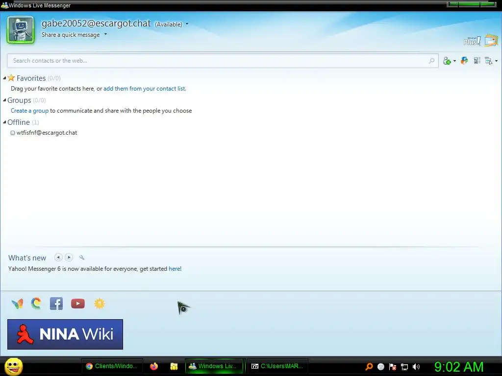
Task: Click the NINA Wiki banner
Action: pyautogui.click(x=65, y=334)
